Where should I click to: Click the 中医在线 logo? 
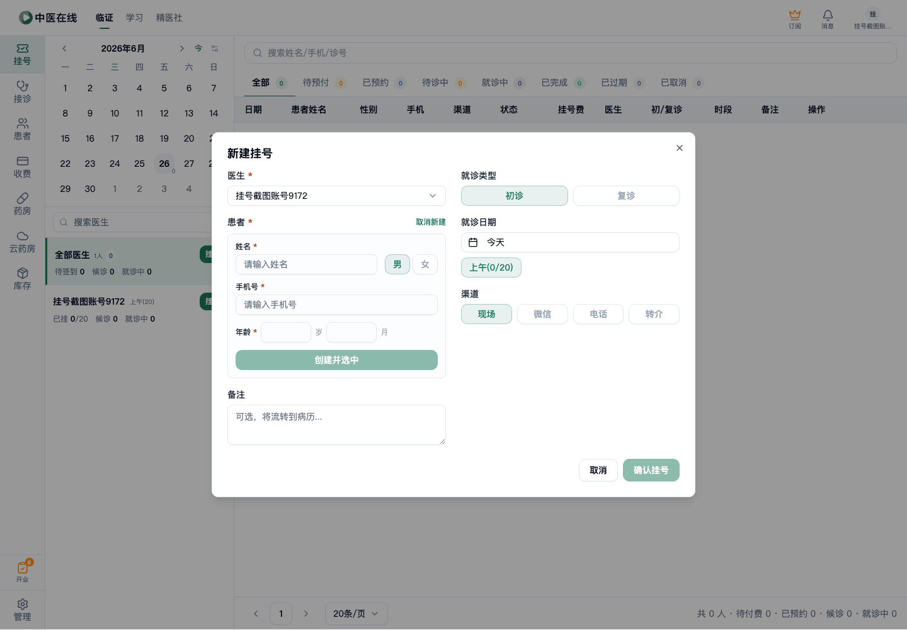tap(48, 18)
